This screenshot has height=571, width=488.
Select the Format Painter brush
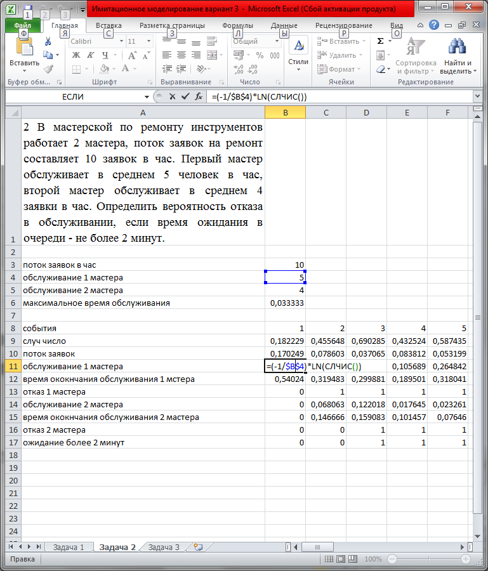click(48, 69)
